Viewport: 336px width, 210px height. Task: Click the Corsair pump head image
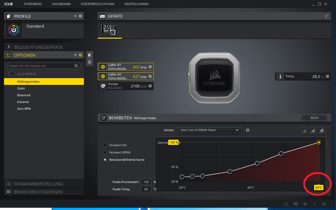tap(214, 78)
